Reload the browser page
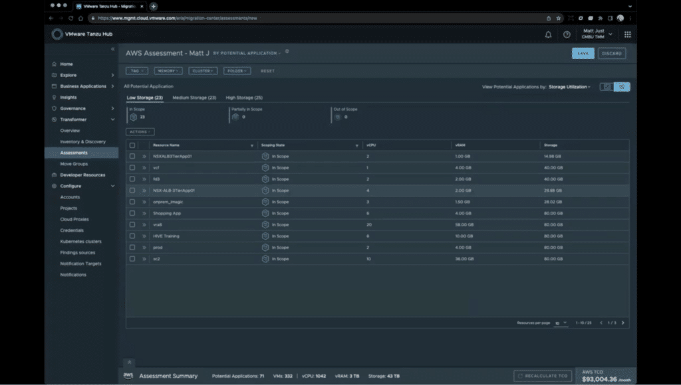Screen dimensions: 681x385 point(70,18)
